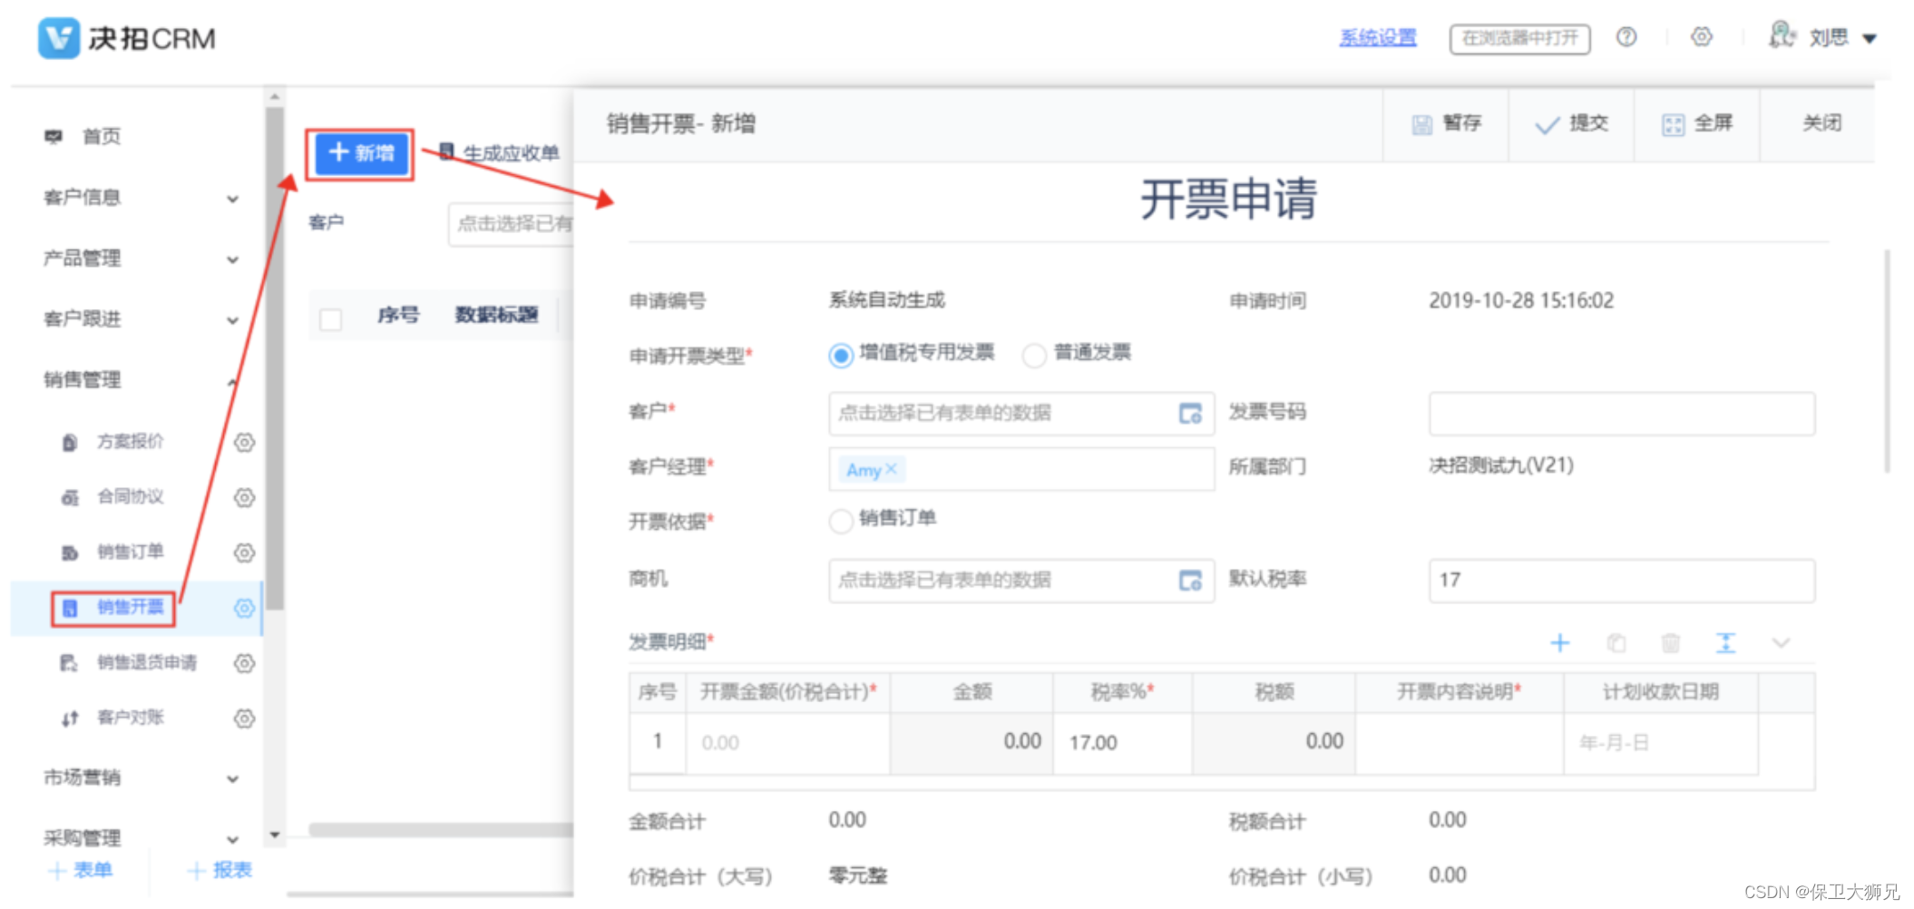Switch form to 全屏 mode
This screenshot has width=1914, height=909.
1697,124
